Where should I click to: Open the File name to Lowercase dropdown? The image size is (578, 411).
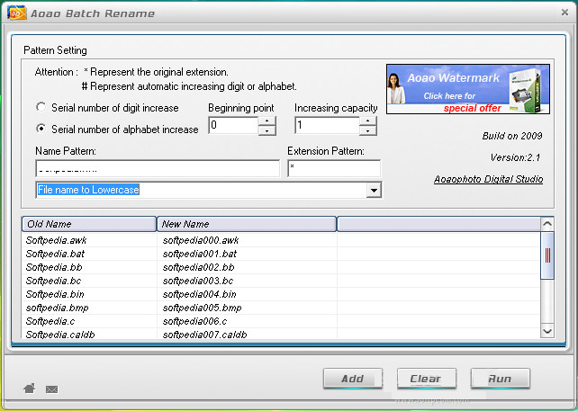tap(374, 190)
